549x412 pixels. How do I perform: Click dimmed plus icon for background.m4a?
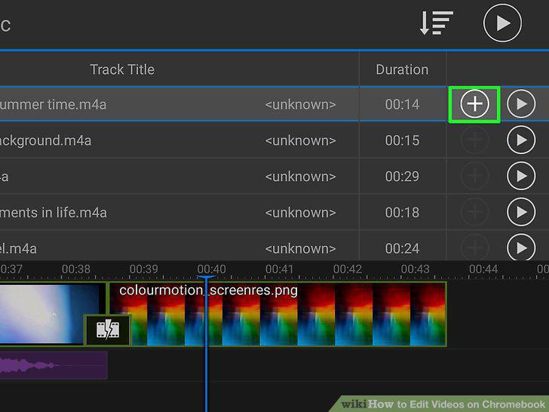pos(474,140)
